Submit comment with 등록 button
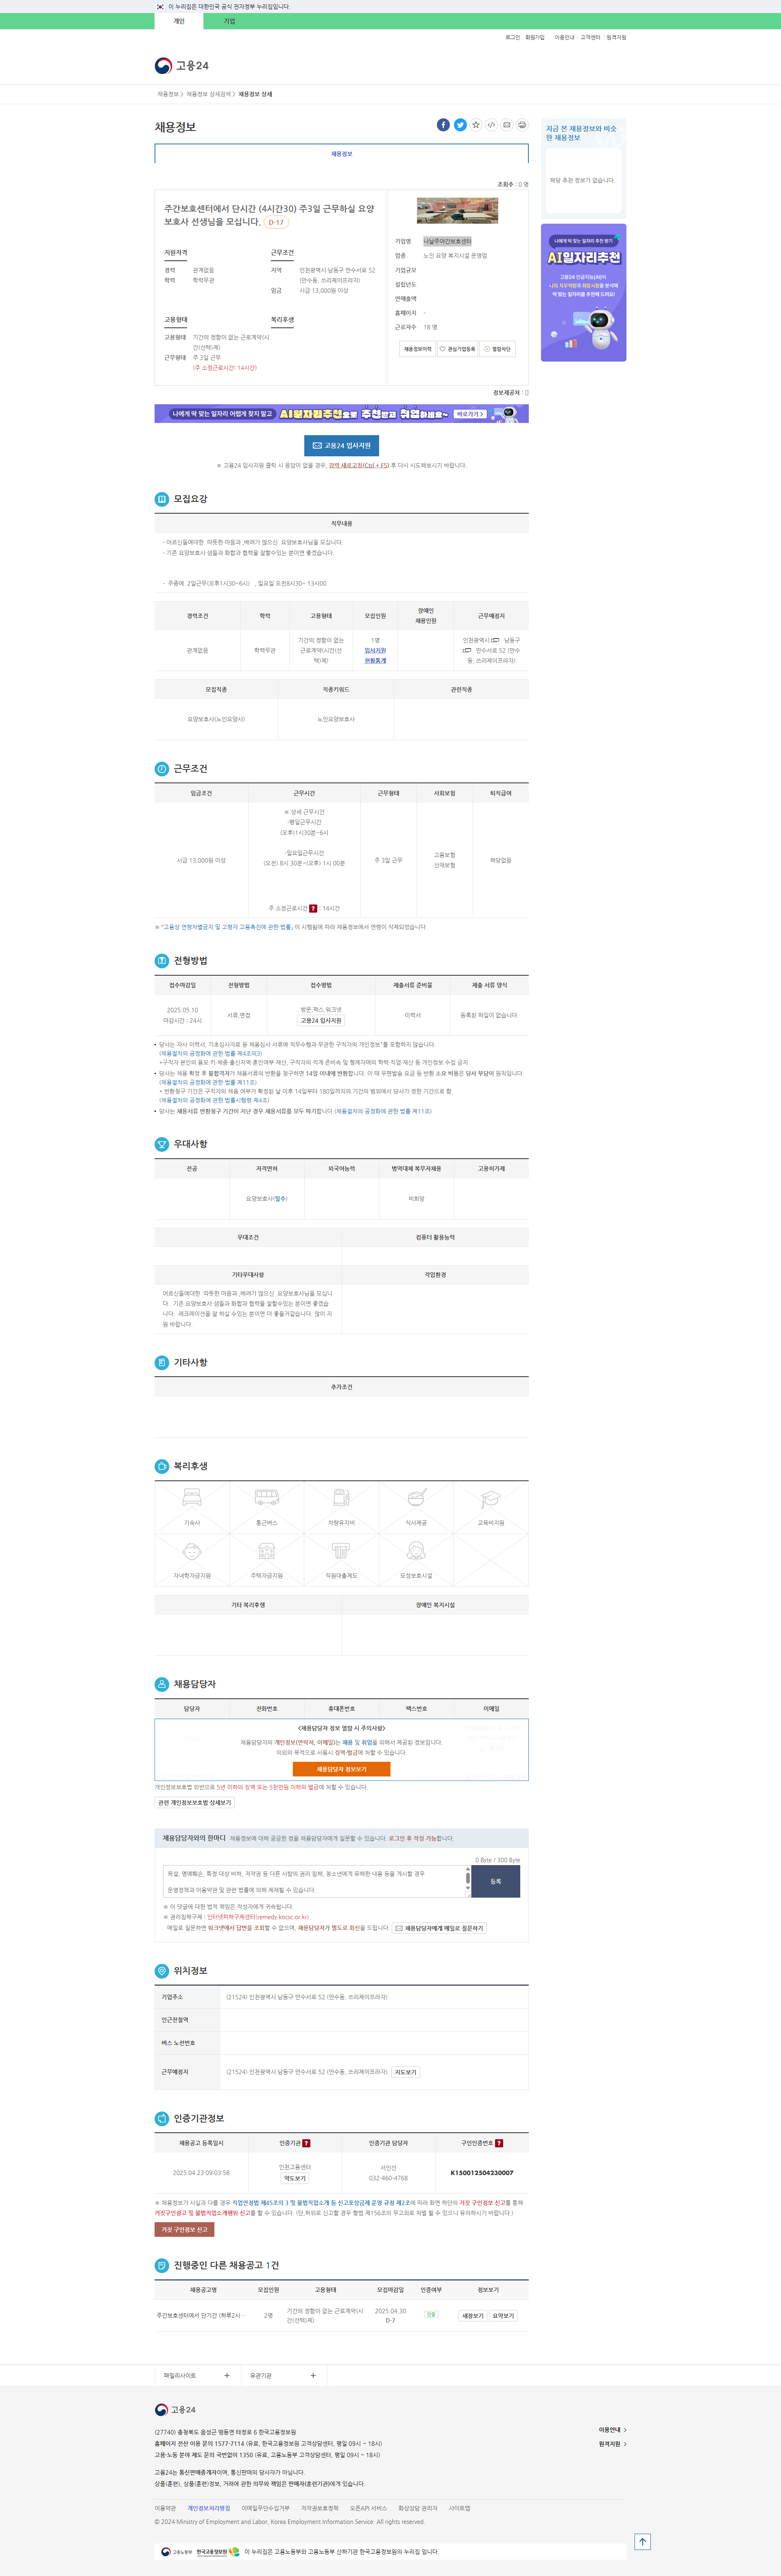The width and height of the screenshot is (781, 2576). [x=495, y=1881]
